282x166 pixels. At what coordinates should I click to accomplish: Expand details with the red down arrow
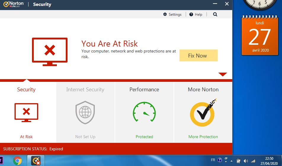[x=223, y=74]
